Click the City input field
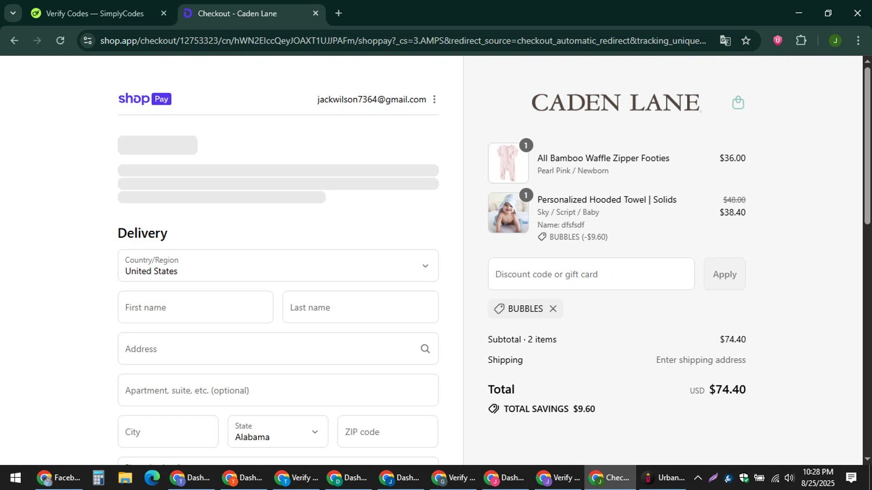 click(x=168, y=432)
